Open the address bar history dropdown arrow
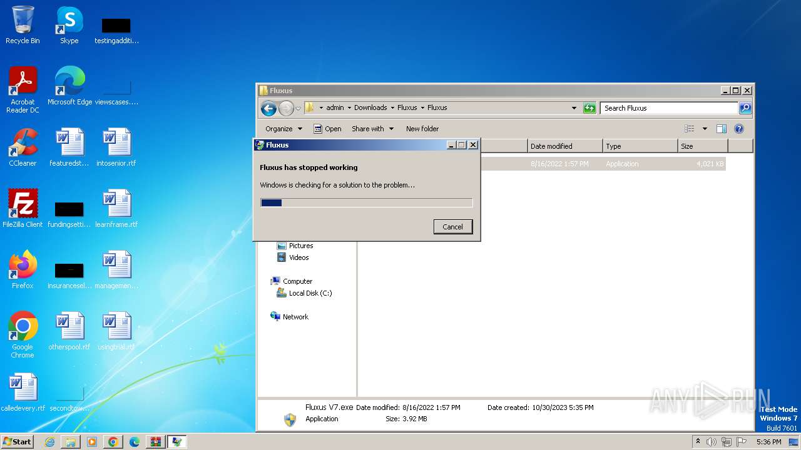 click(574, 108)
